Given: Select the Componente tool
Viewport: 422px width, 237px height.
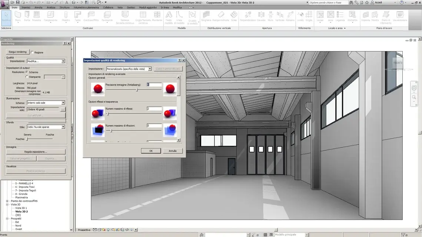Looking at the screenshot, I should click(50, 17).
